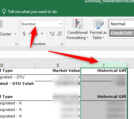Click Merge & Center button
The width and height of the screenshot is (134, 119).
[6, 34]
